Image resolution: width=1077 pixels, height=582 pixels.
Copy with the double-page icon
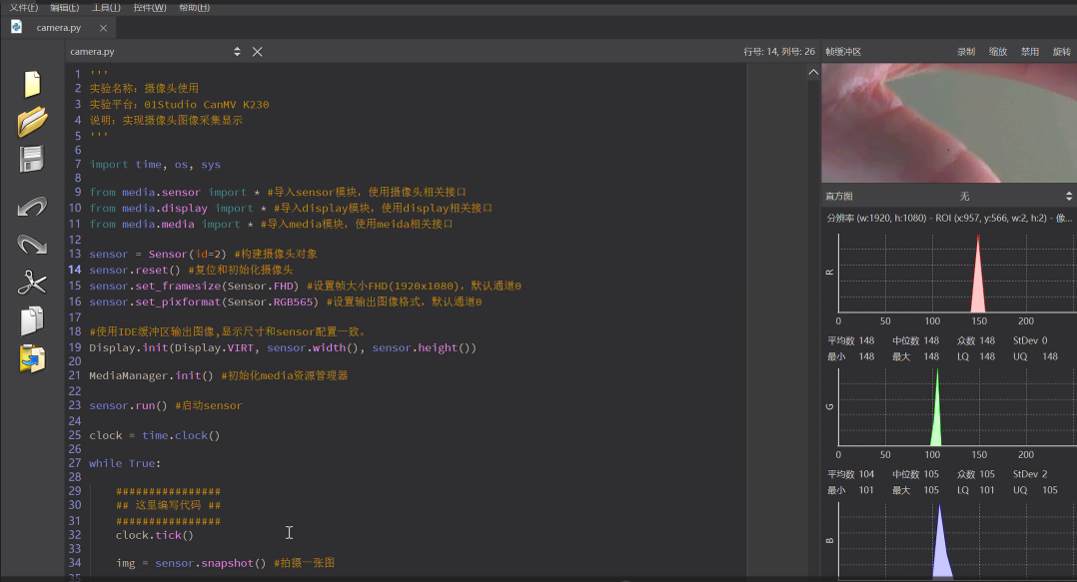32,320
